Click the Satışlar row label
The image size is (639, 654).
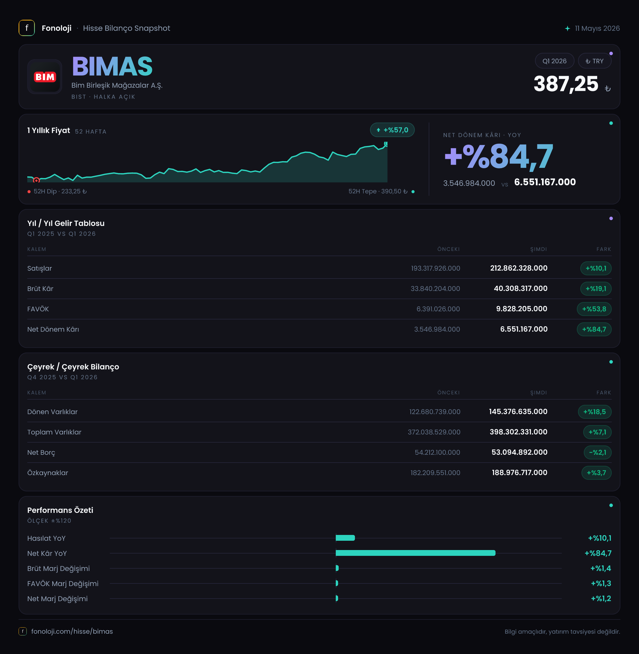click(40, 268)
